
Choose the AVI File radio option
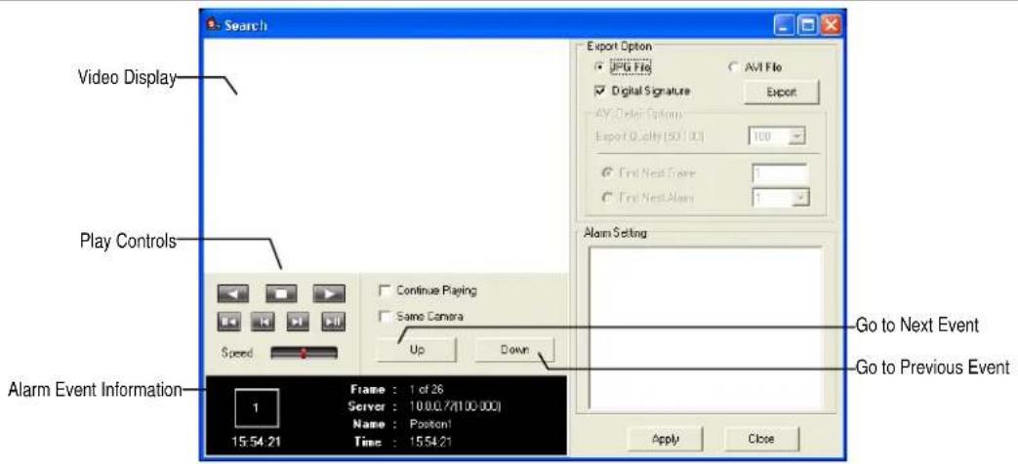[x=734, y=66]
